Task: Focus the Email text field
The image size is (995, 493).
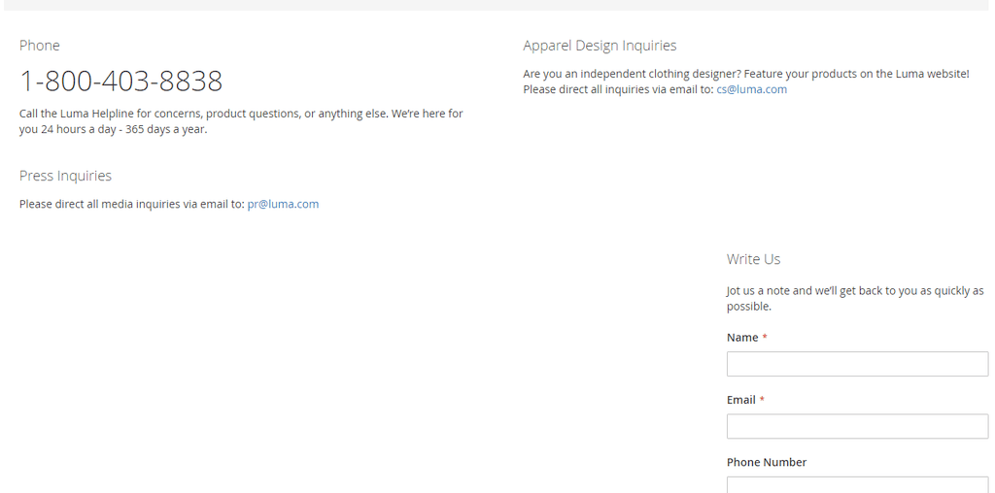Action: click(x=857, y=426)
